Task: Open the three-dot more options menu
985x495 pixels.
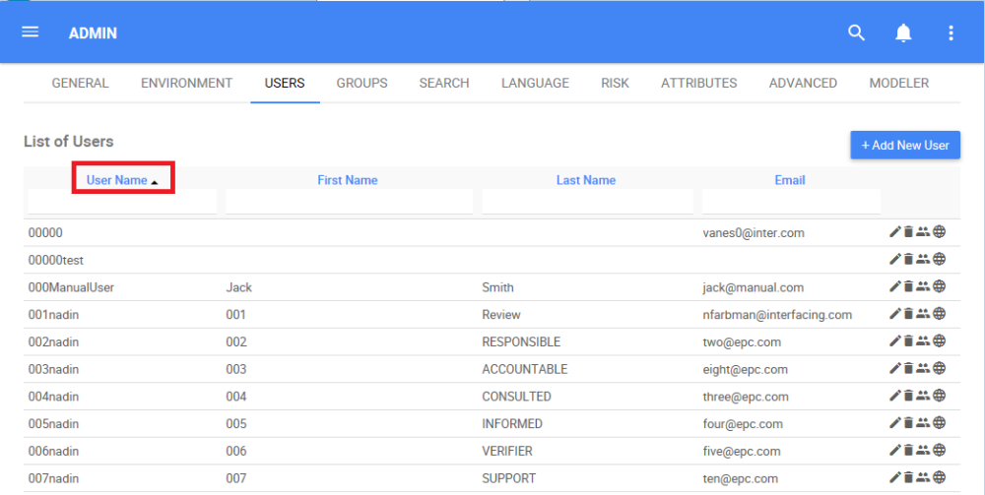Action: pyautogui.click(x=951, y=33)
